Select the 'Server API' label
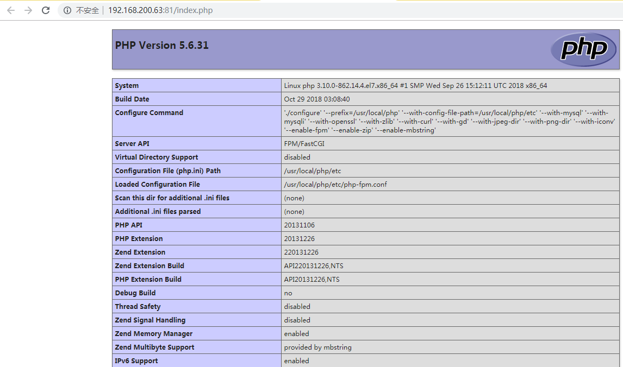This screenshot has width=623, height=367. (x=132, y=144)
